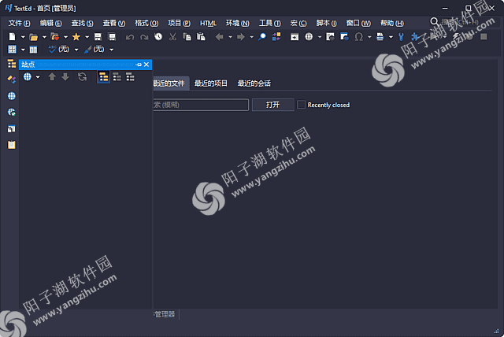Open the dropdown next to the new file icon

23,37
